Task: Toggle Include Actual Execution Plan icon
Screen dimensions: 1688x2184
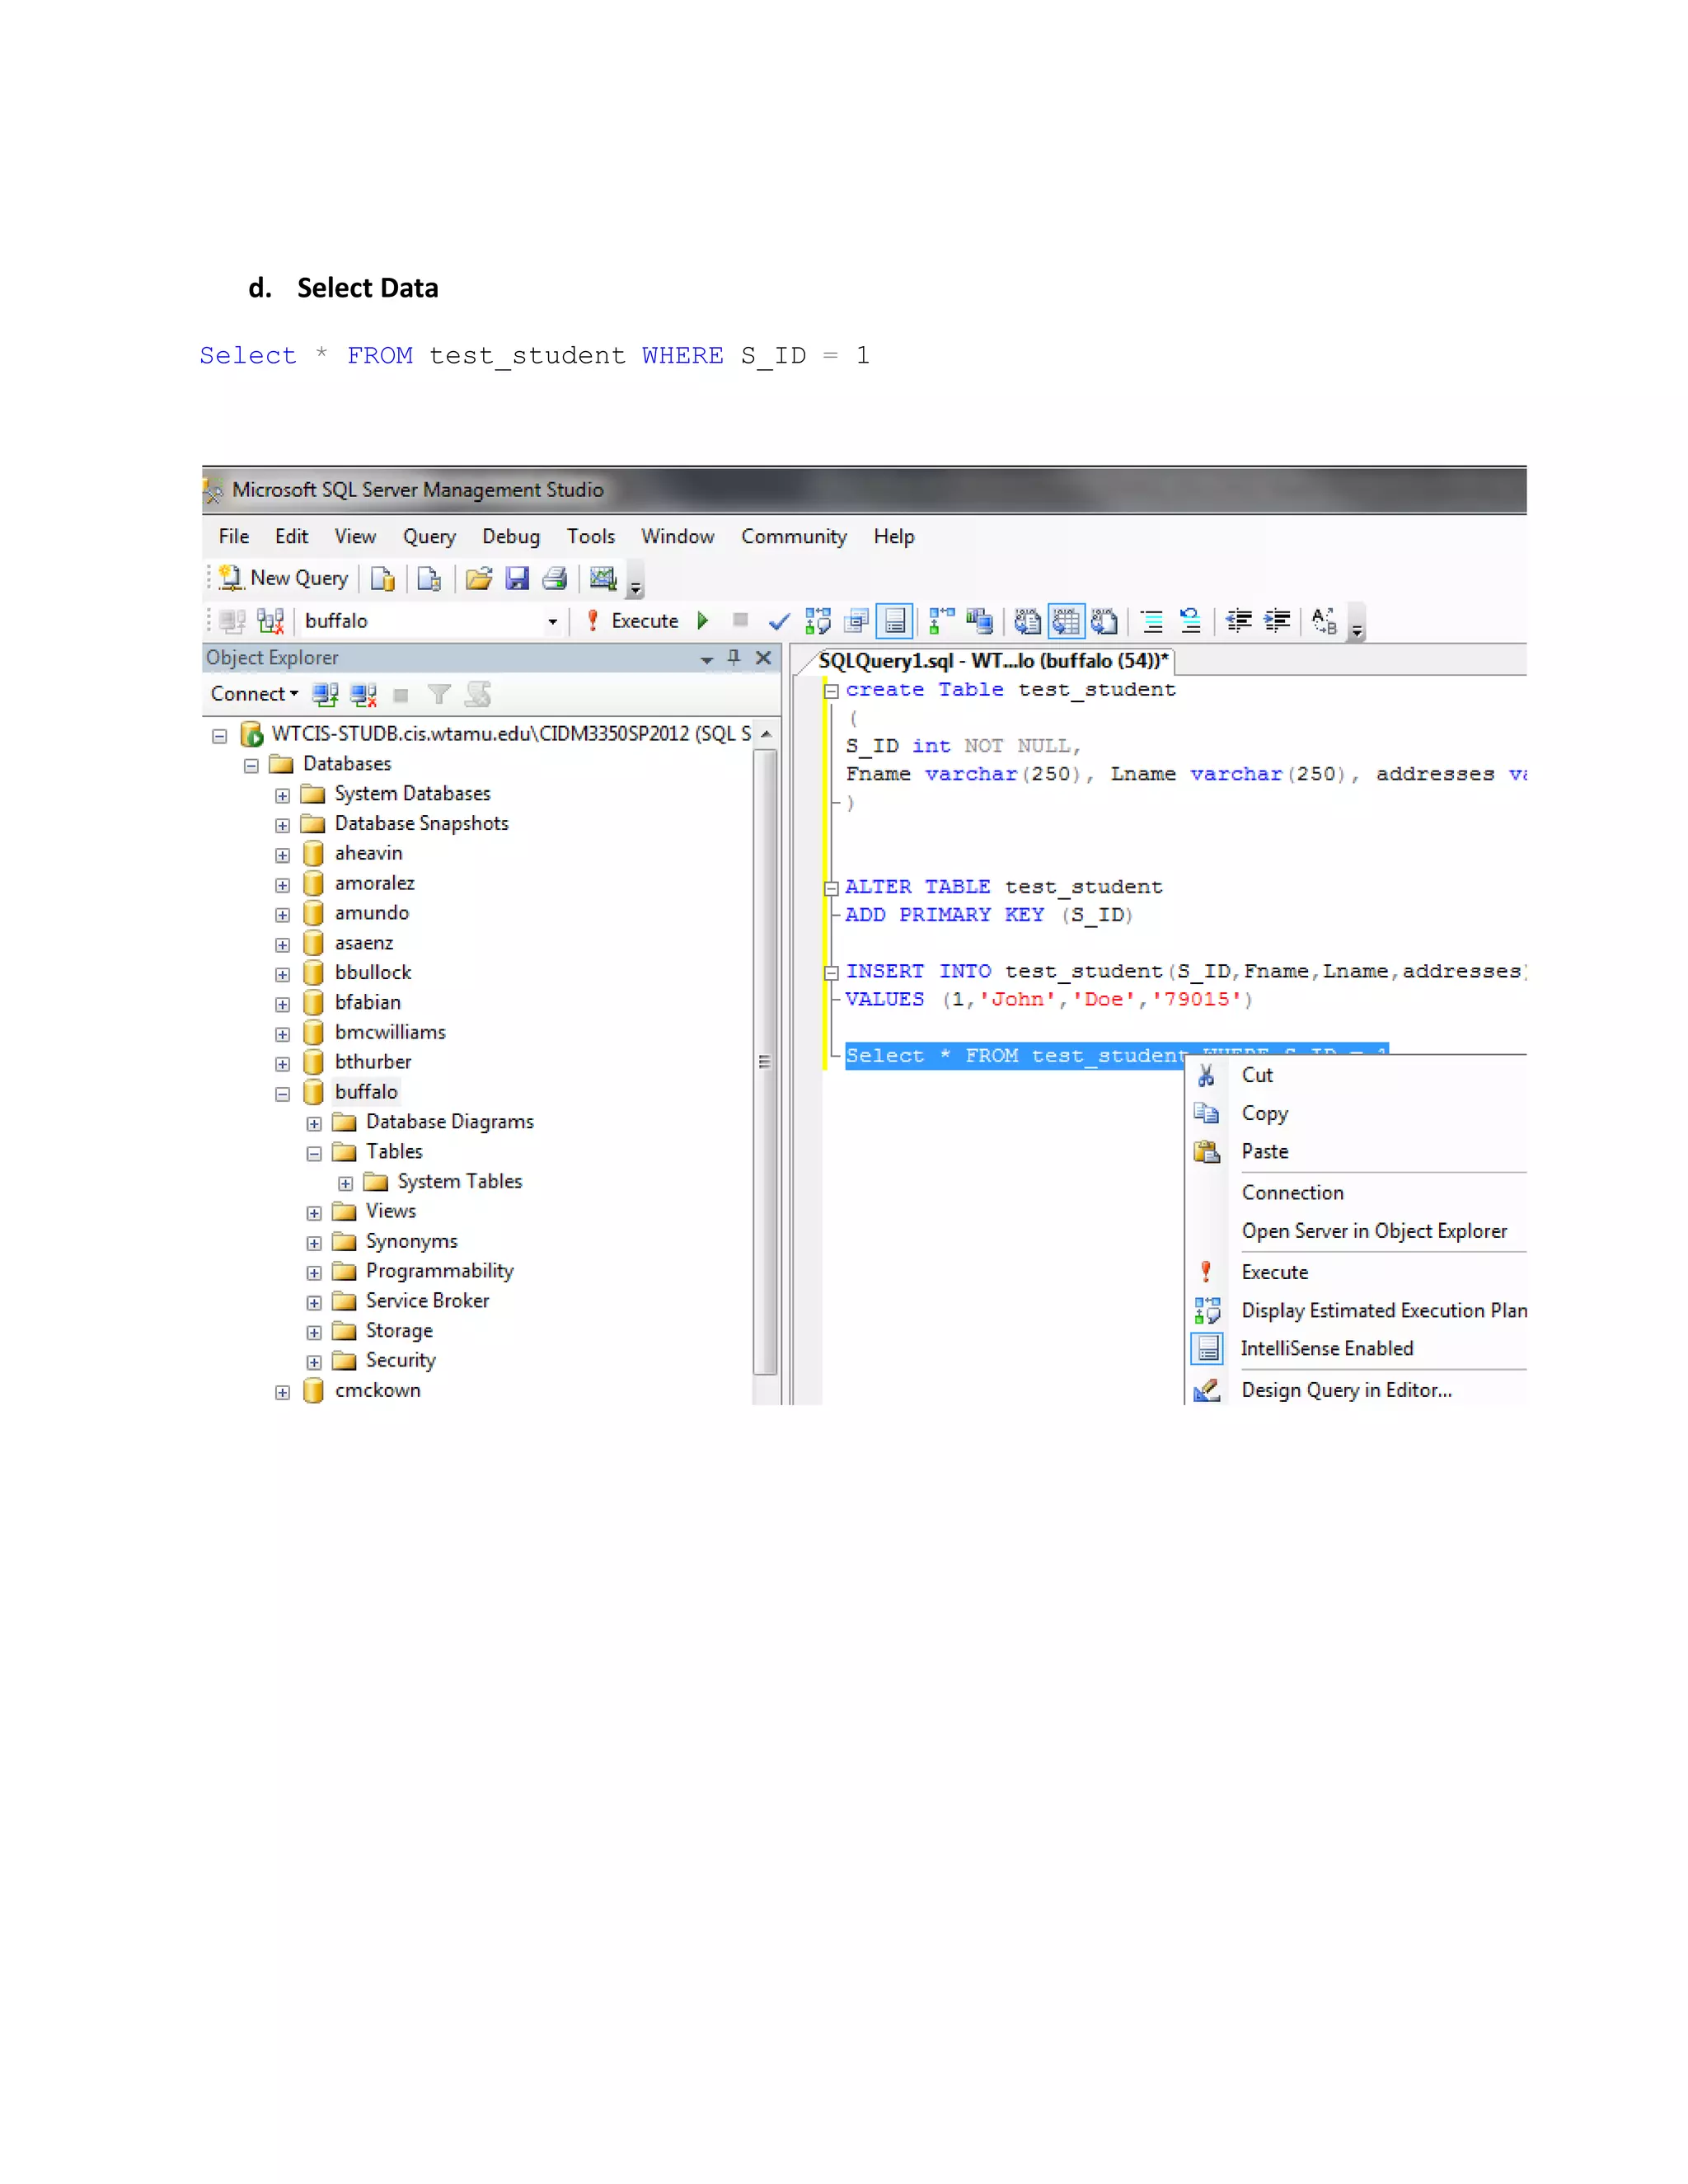Action: click(x=941, y=621)
